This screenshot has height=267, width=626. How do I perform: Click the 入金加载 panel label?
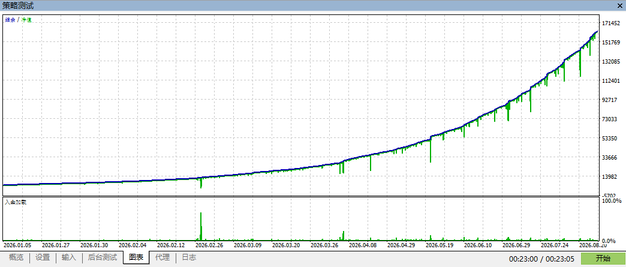(x=16, y=202)
